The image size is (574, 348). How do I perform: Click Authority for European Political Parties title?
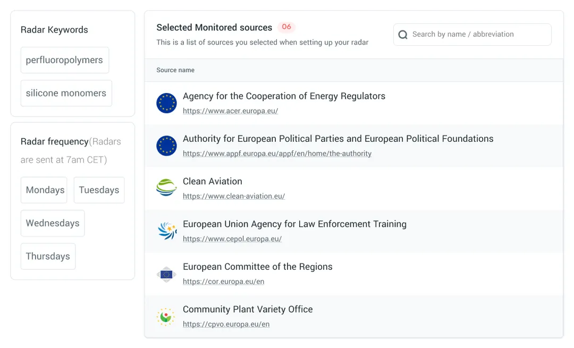(338, 139)
